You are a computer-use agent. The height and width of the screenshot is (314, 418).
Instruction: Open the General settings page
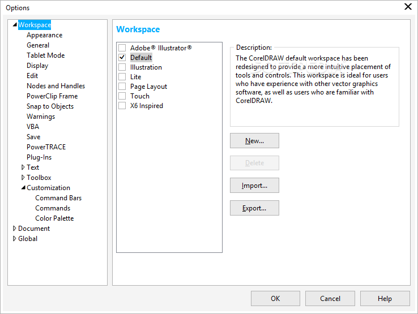click(x=38, y=45)
